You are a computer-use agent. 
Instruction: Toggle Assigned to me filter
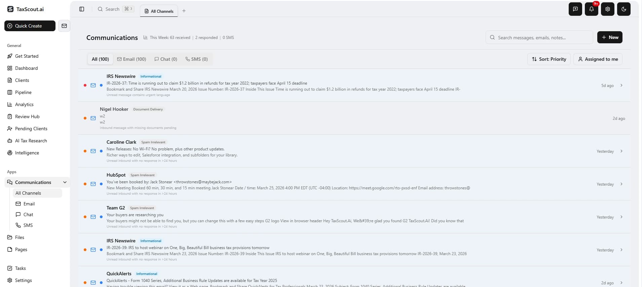click(x=598, y=59)
